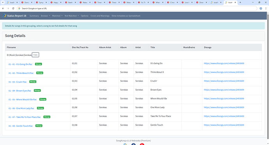Screen dimensions: 269x145
Task: Close the Symph browser tab
Action: (x=46, y=2)
